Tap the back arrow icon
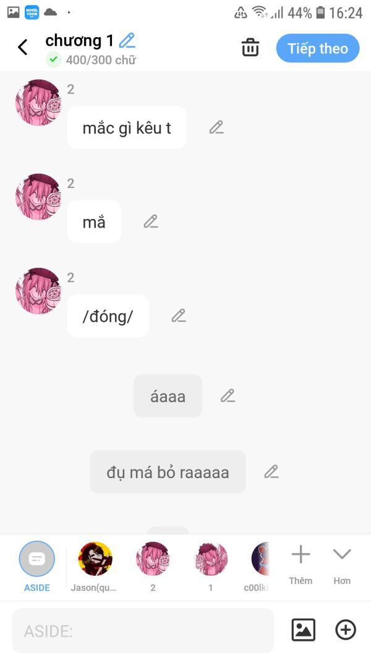This screenshot has height=660, width=371. pyautogui.click(x=23, y=47)
